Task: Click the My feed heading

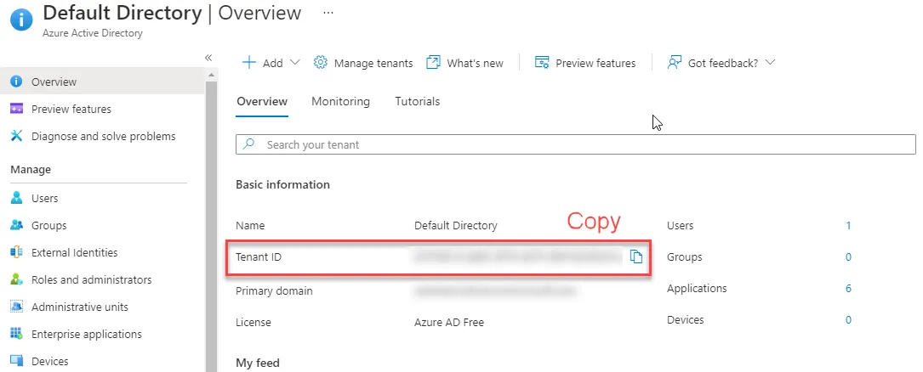Action: pyautogui.click(x=257, y=363)
